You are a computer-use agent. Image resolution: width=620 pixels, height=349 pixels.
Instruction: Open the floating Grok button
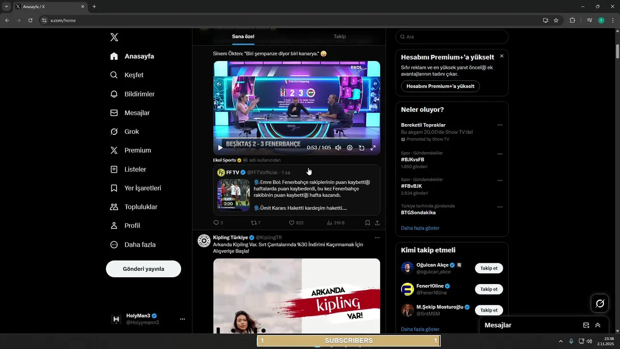pyautogui.click(x=600, y=303)
